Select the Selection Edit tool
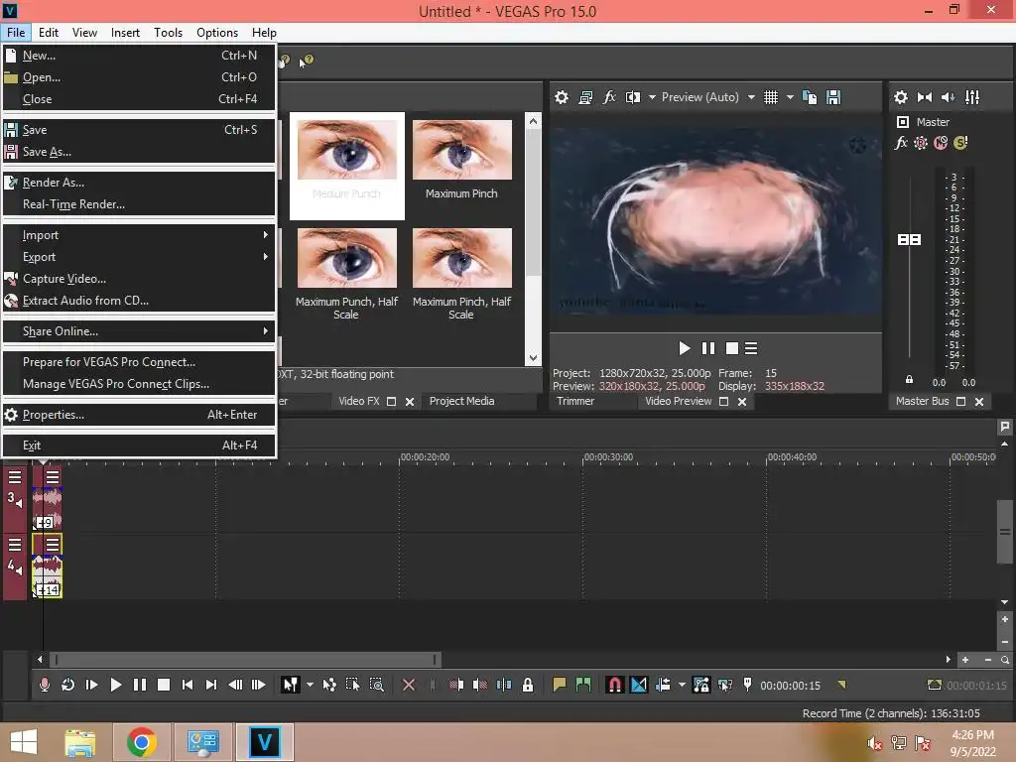Screen dimensions: 1016x762 (x=352, y=685)
